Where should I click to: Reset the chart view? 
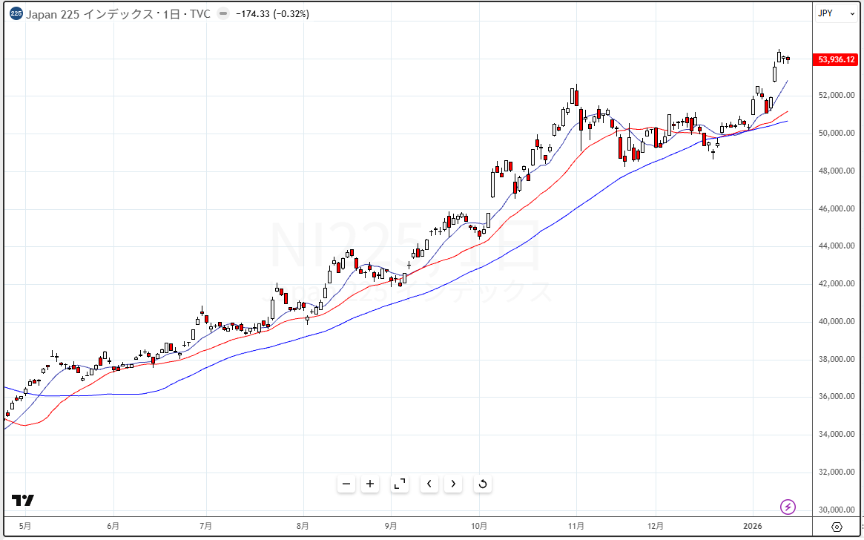tap(482, 484)
